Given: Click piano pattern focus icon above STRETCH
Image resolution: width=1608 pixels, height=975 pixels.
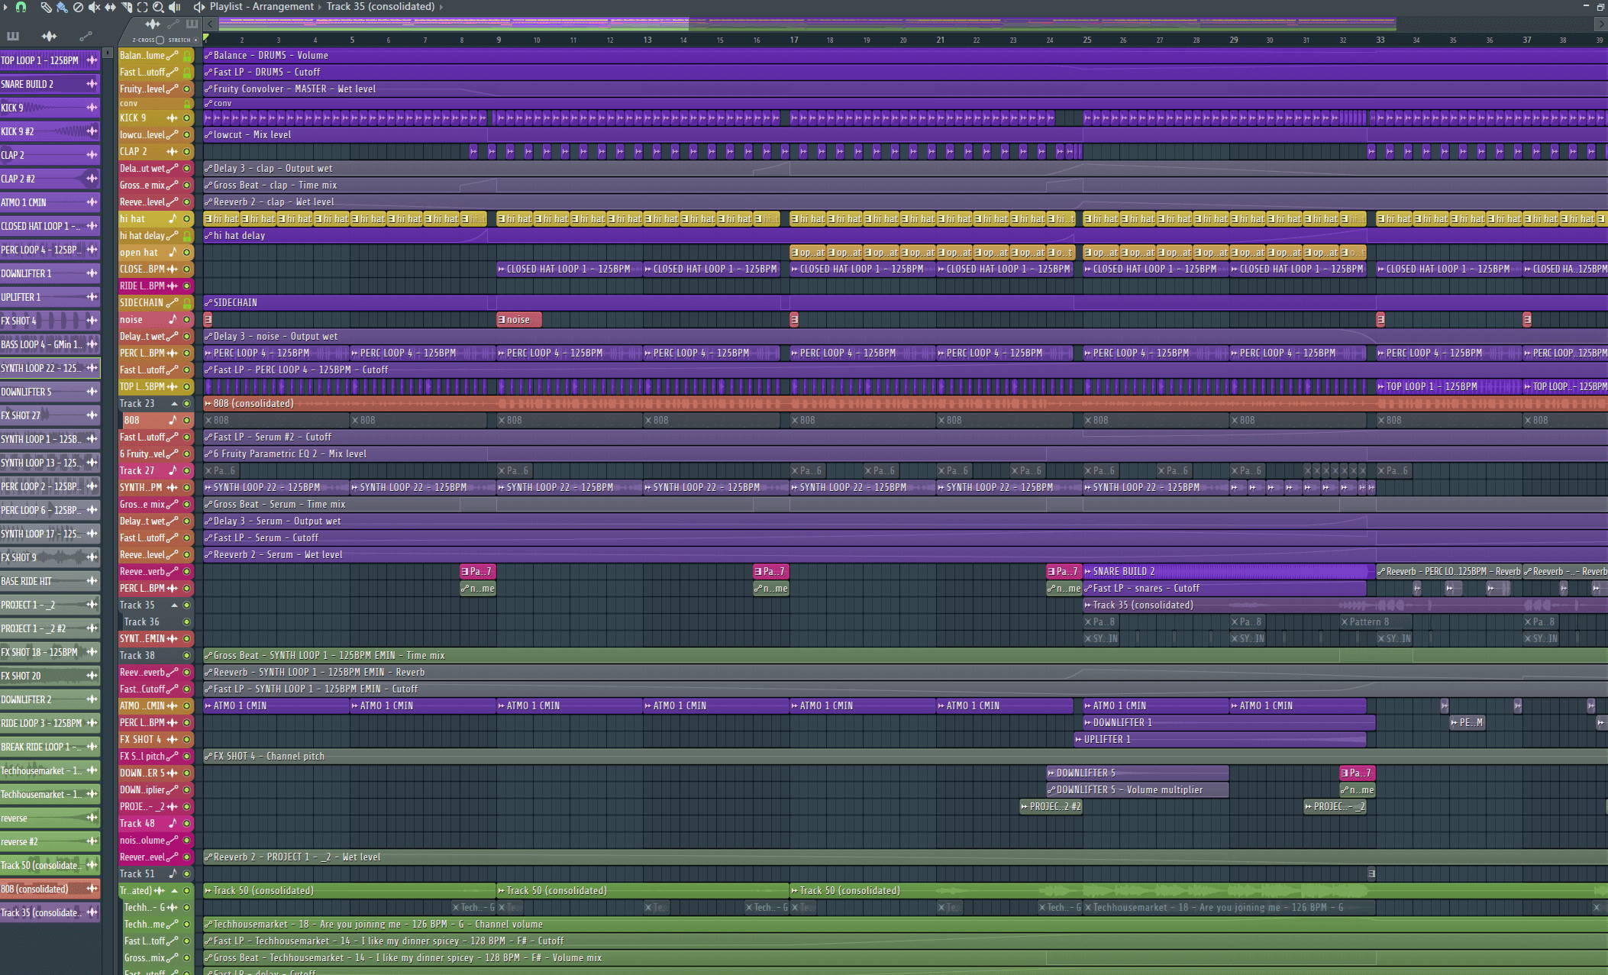Looking at the screenshot, I should (x=192, y=24).
